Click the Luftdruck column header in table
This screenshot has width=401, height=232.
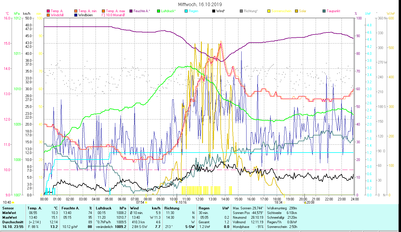pos(103,208)
